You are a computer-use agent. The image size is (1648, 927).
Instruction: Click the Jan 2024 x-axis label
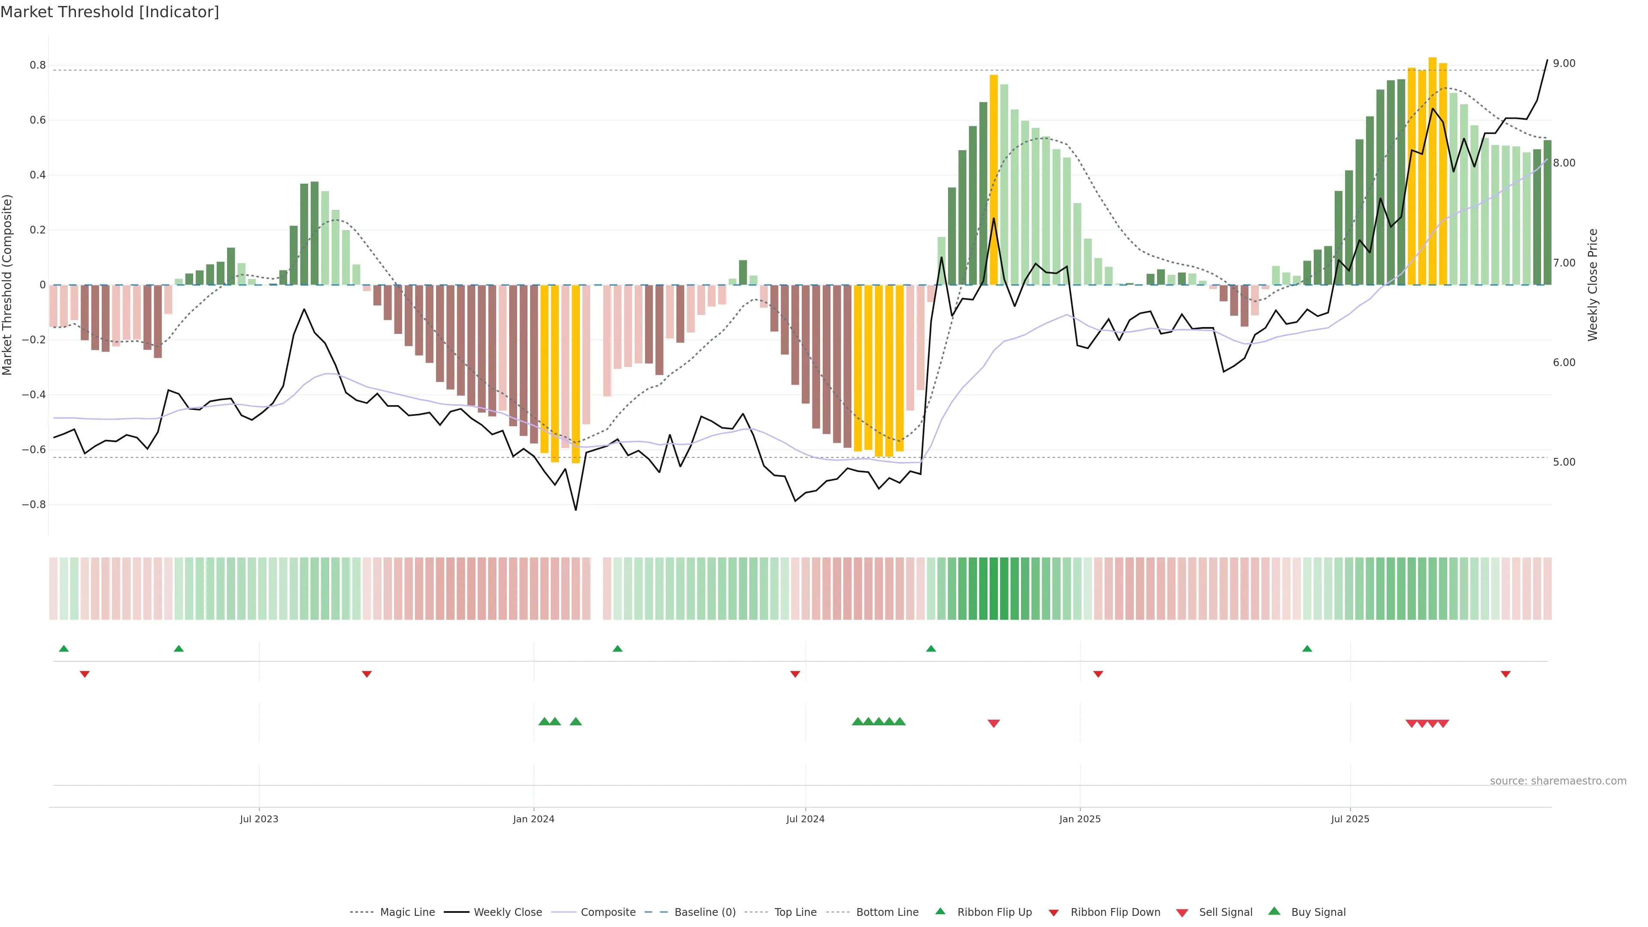pyautogui.click(x=533, y=820)
